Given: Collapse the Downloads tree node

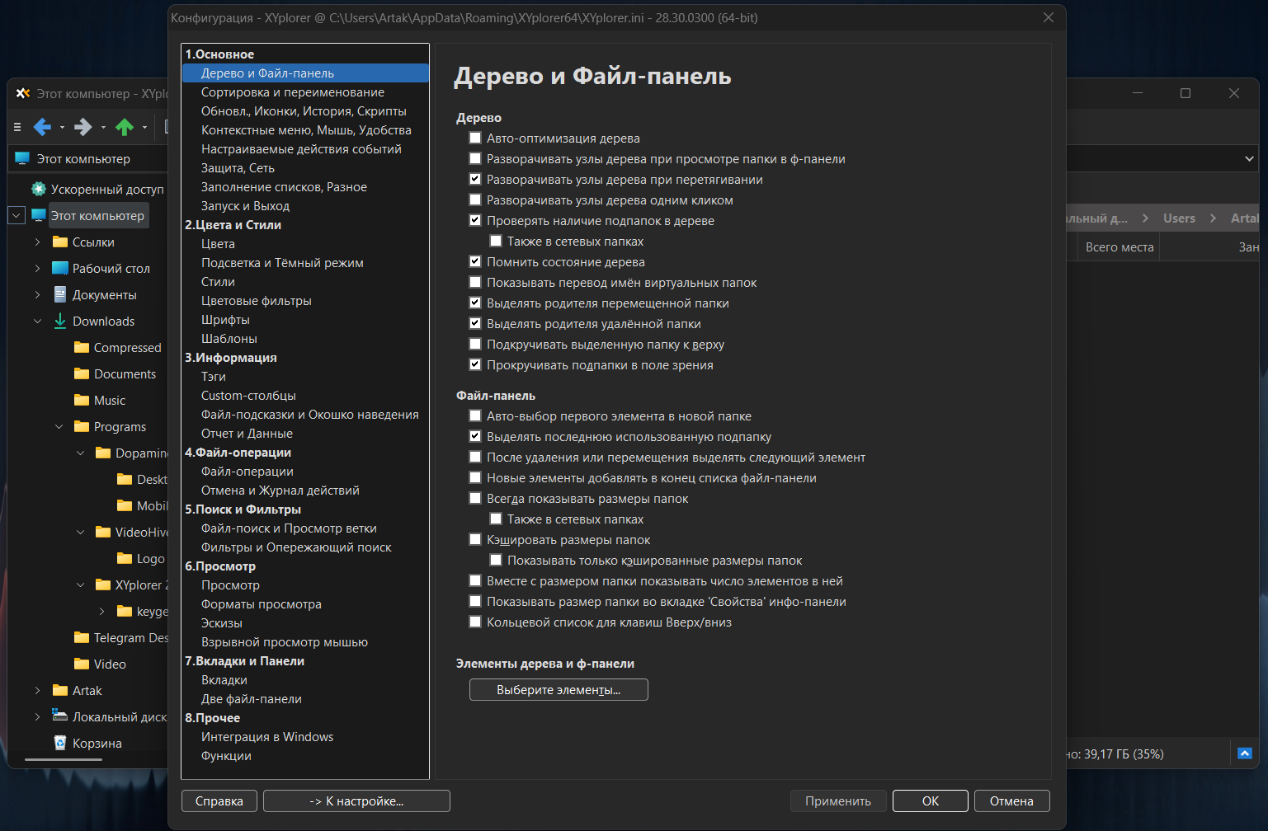Looking at the screenshot, I should pyautogui.click(x=38, y=322).
